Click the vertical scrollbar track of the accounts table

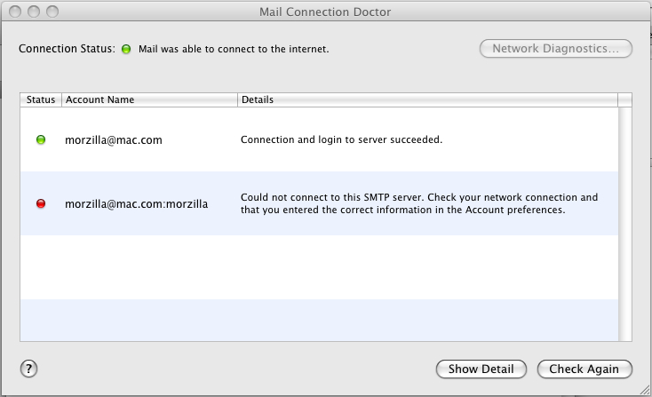[x=625, y=225]
